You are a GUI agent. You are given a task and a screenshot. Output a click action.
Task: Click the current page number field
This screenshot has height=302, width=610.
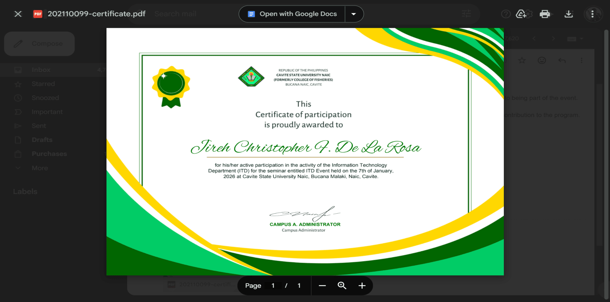point(273,286)
